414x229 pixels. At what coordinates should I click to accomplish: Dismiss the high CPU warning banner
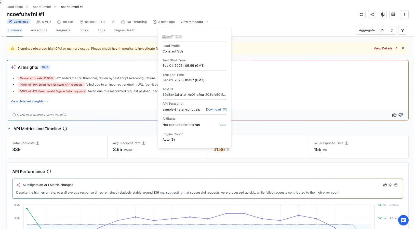pos(403,48)
